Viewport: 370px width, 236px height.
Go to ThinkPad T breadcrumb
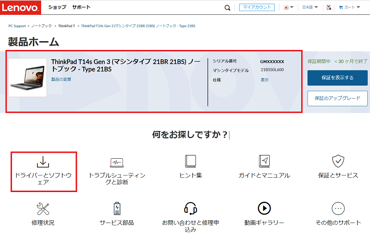[67, 26]
